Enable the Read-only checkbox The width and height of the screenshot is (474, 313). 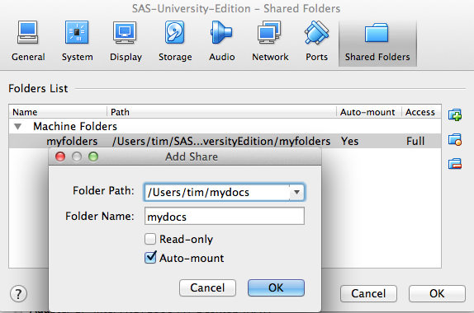pyautogui.click(x=150, y=239)
